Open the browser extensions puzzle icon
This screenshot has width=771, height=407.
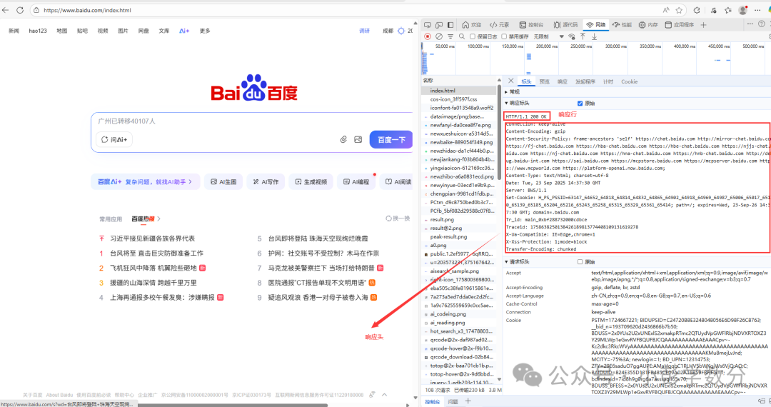click(x=697, y=10)
